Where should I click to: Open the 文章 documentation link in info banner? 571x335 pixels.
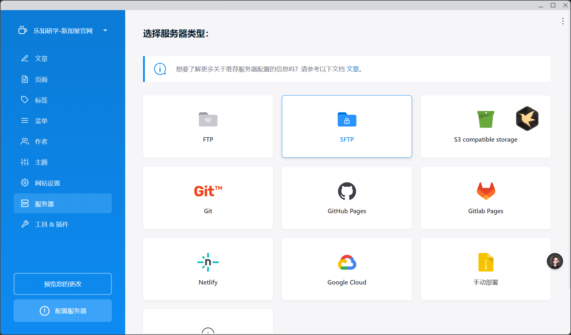pos(353,69)
